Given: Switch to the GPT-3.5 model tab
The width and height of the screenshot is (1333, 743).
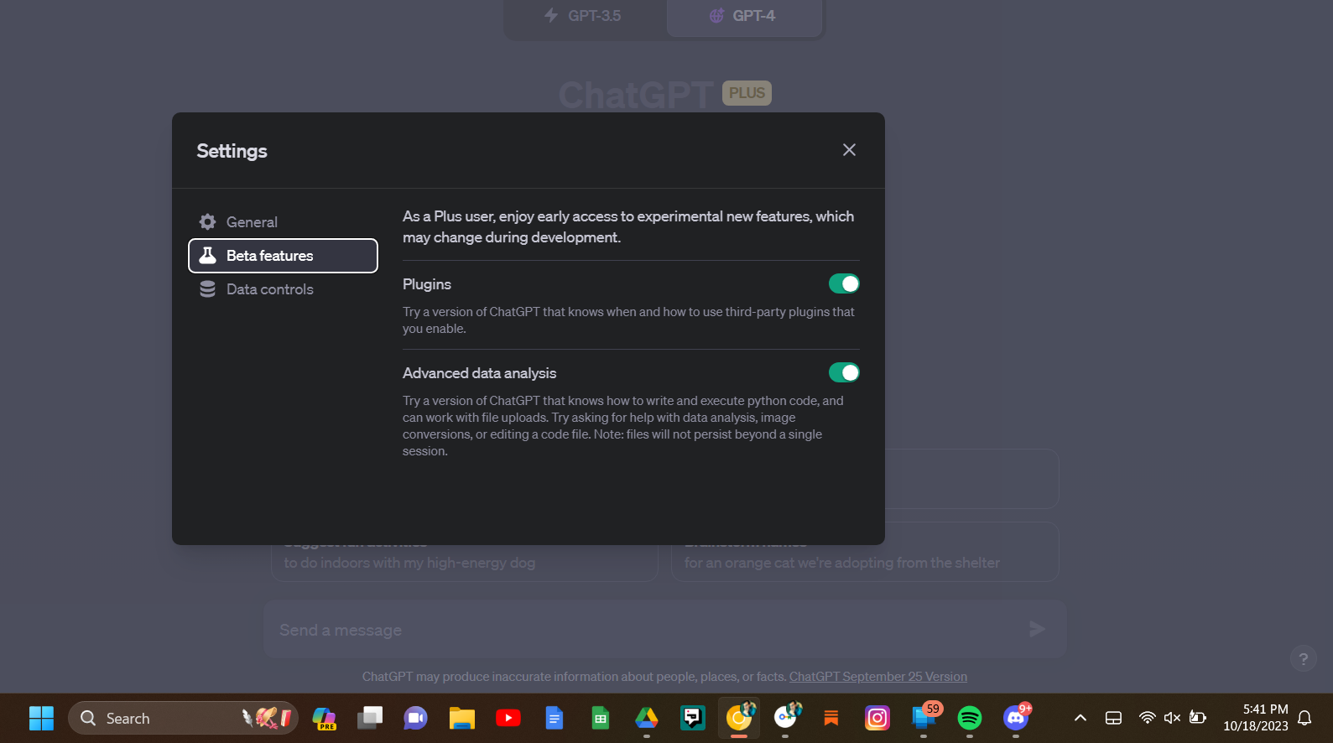Looking at the screenshot, I should point(584,16).
